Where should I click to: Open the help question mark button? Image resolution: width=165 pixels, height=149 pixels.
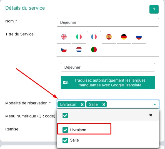point(154,9)
